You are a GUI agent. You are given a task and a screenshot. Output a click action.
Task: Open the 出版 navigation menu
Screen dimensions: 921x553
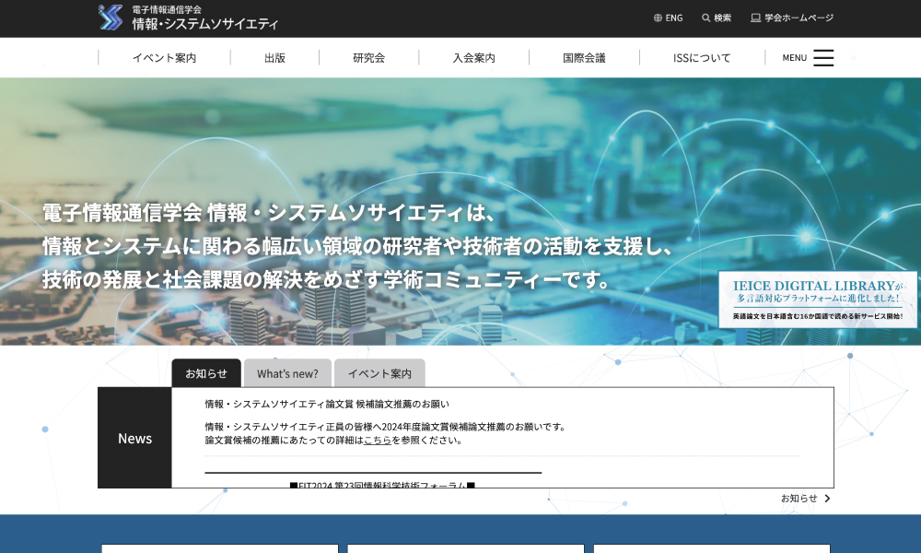[x=274, y=58]
